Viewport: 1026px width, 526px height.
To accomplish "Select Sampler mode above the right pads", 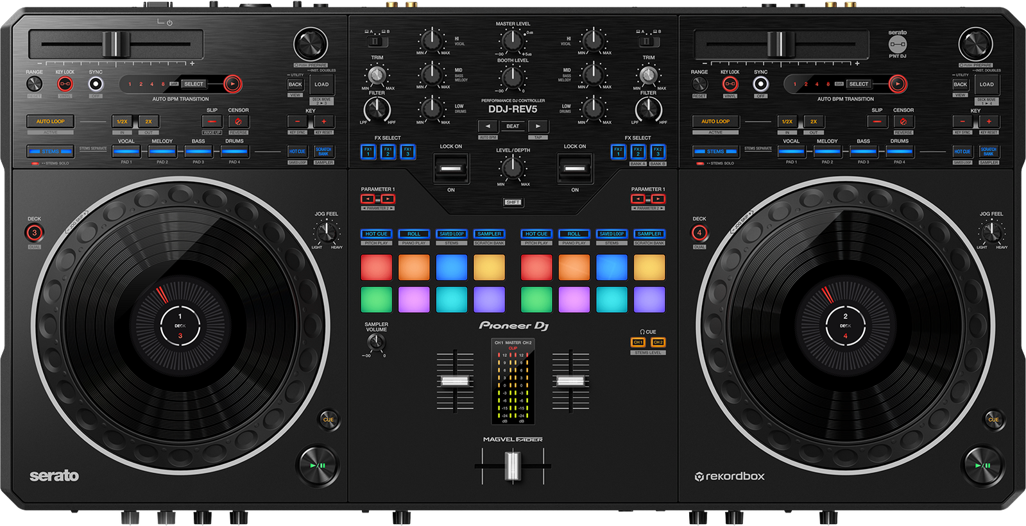I will 649,234.
